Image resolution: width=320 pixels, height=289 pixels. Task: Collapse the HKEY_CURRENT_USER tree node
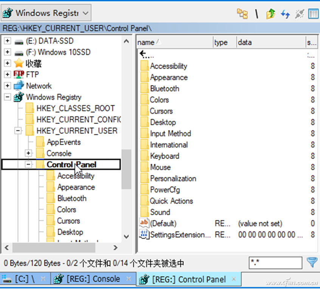[x=18, y=130]
